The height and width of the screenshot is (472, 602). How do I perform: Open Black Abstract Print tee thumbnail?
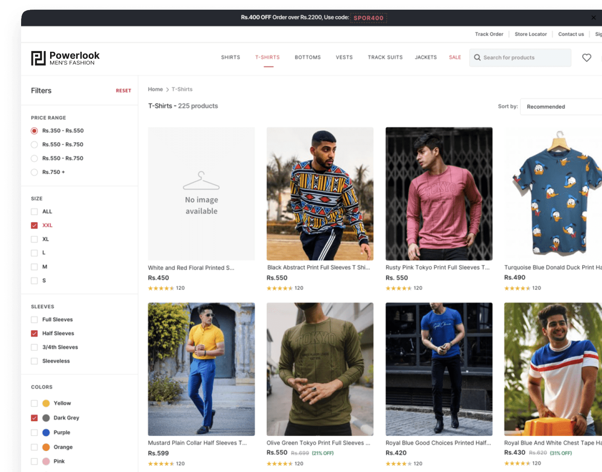point(320,194)
